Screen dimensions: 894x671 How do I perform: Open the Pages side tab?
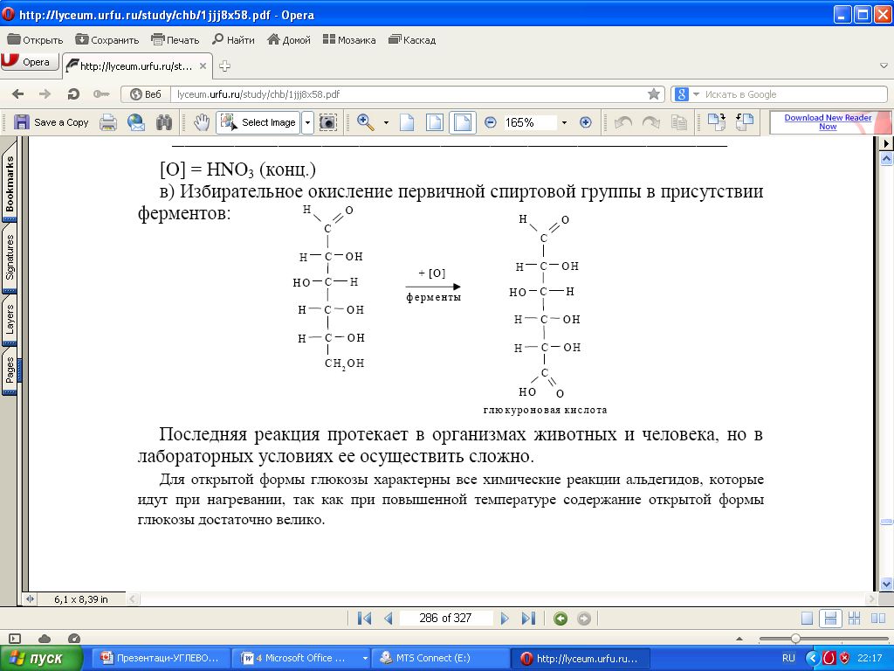(10, 370)
